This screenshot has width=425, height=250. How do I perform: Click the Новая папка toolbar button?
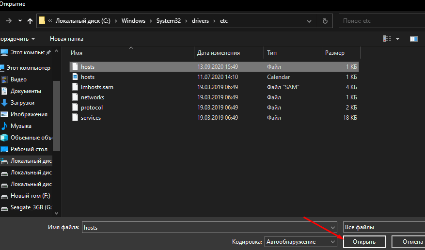[x=66, y=39]
